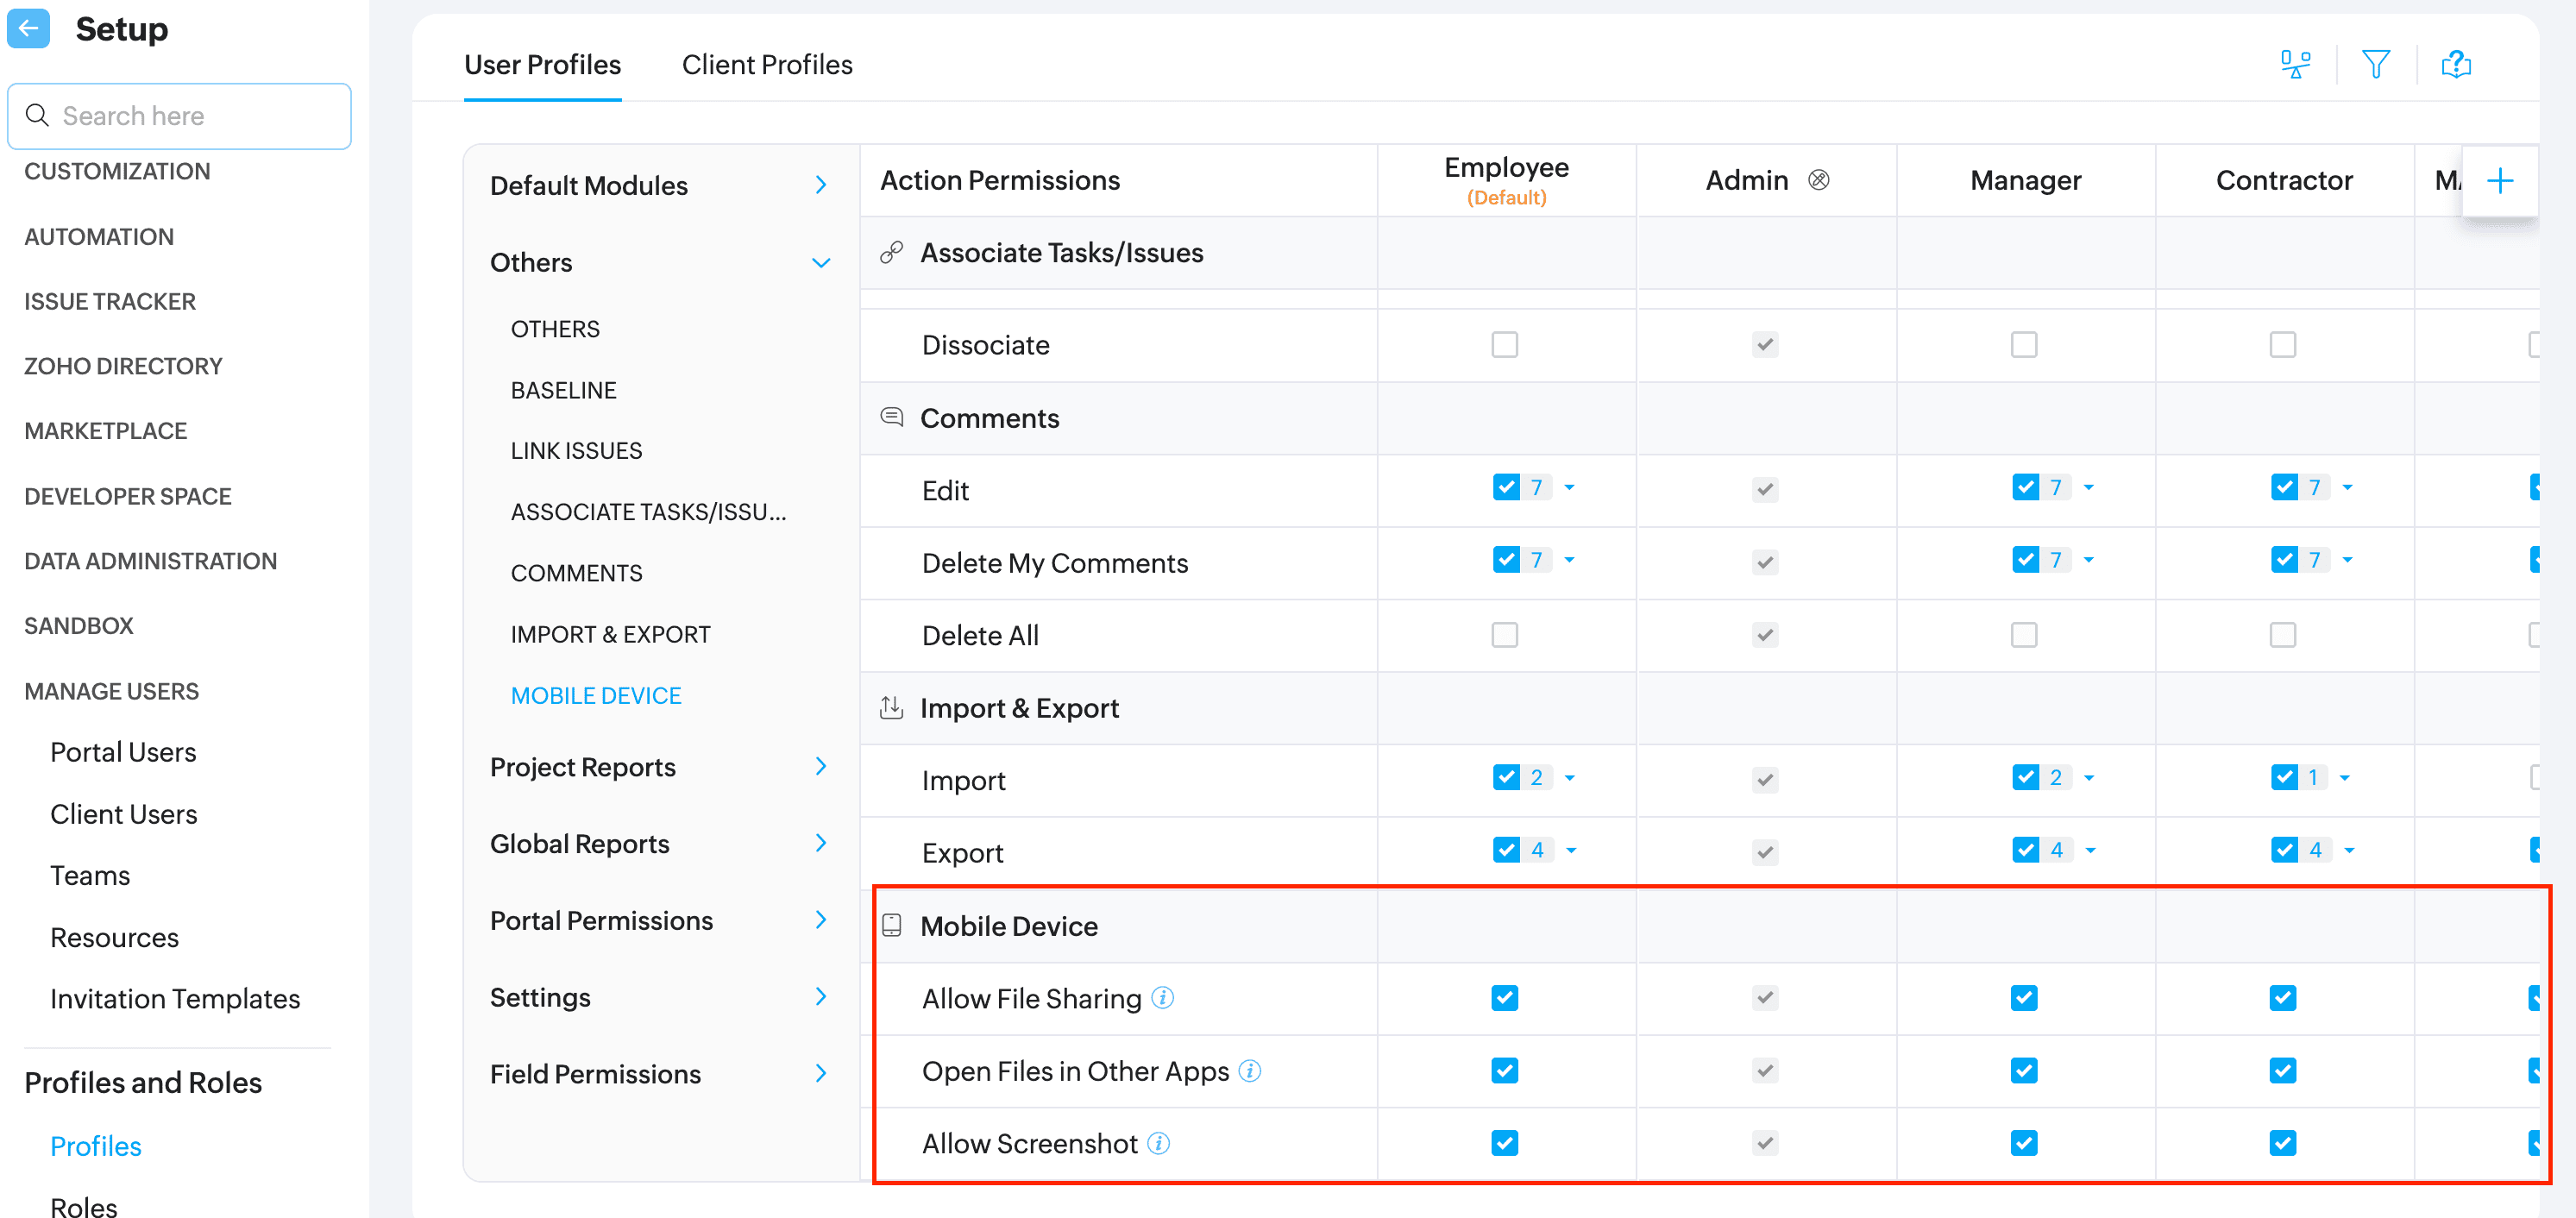Click the Contractor profile column header
Screen dimensions: 2576x1218
(2284, 180)
